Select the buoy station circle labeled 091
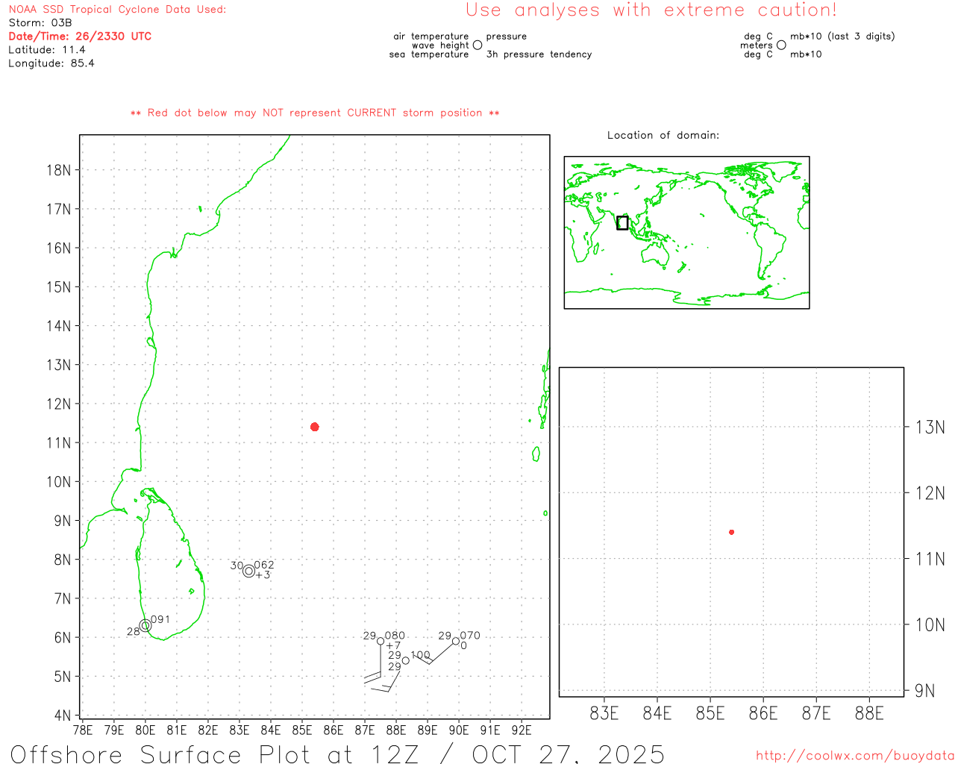This screenshot has width=955, height=764. click(145, 625)
